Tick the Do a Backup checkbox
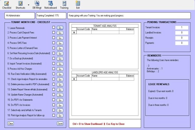 54,58
